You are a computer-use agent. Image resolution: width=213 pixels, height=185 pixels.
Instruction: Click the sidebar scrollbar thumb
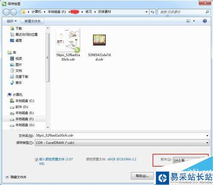48,57
